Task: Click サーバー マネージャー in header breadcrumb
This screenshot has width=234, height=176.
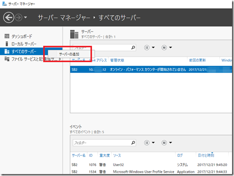Action: point(64,17)
